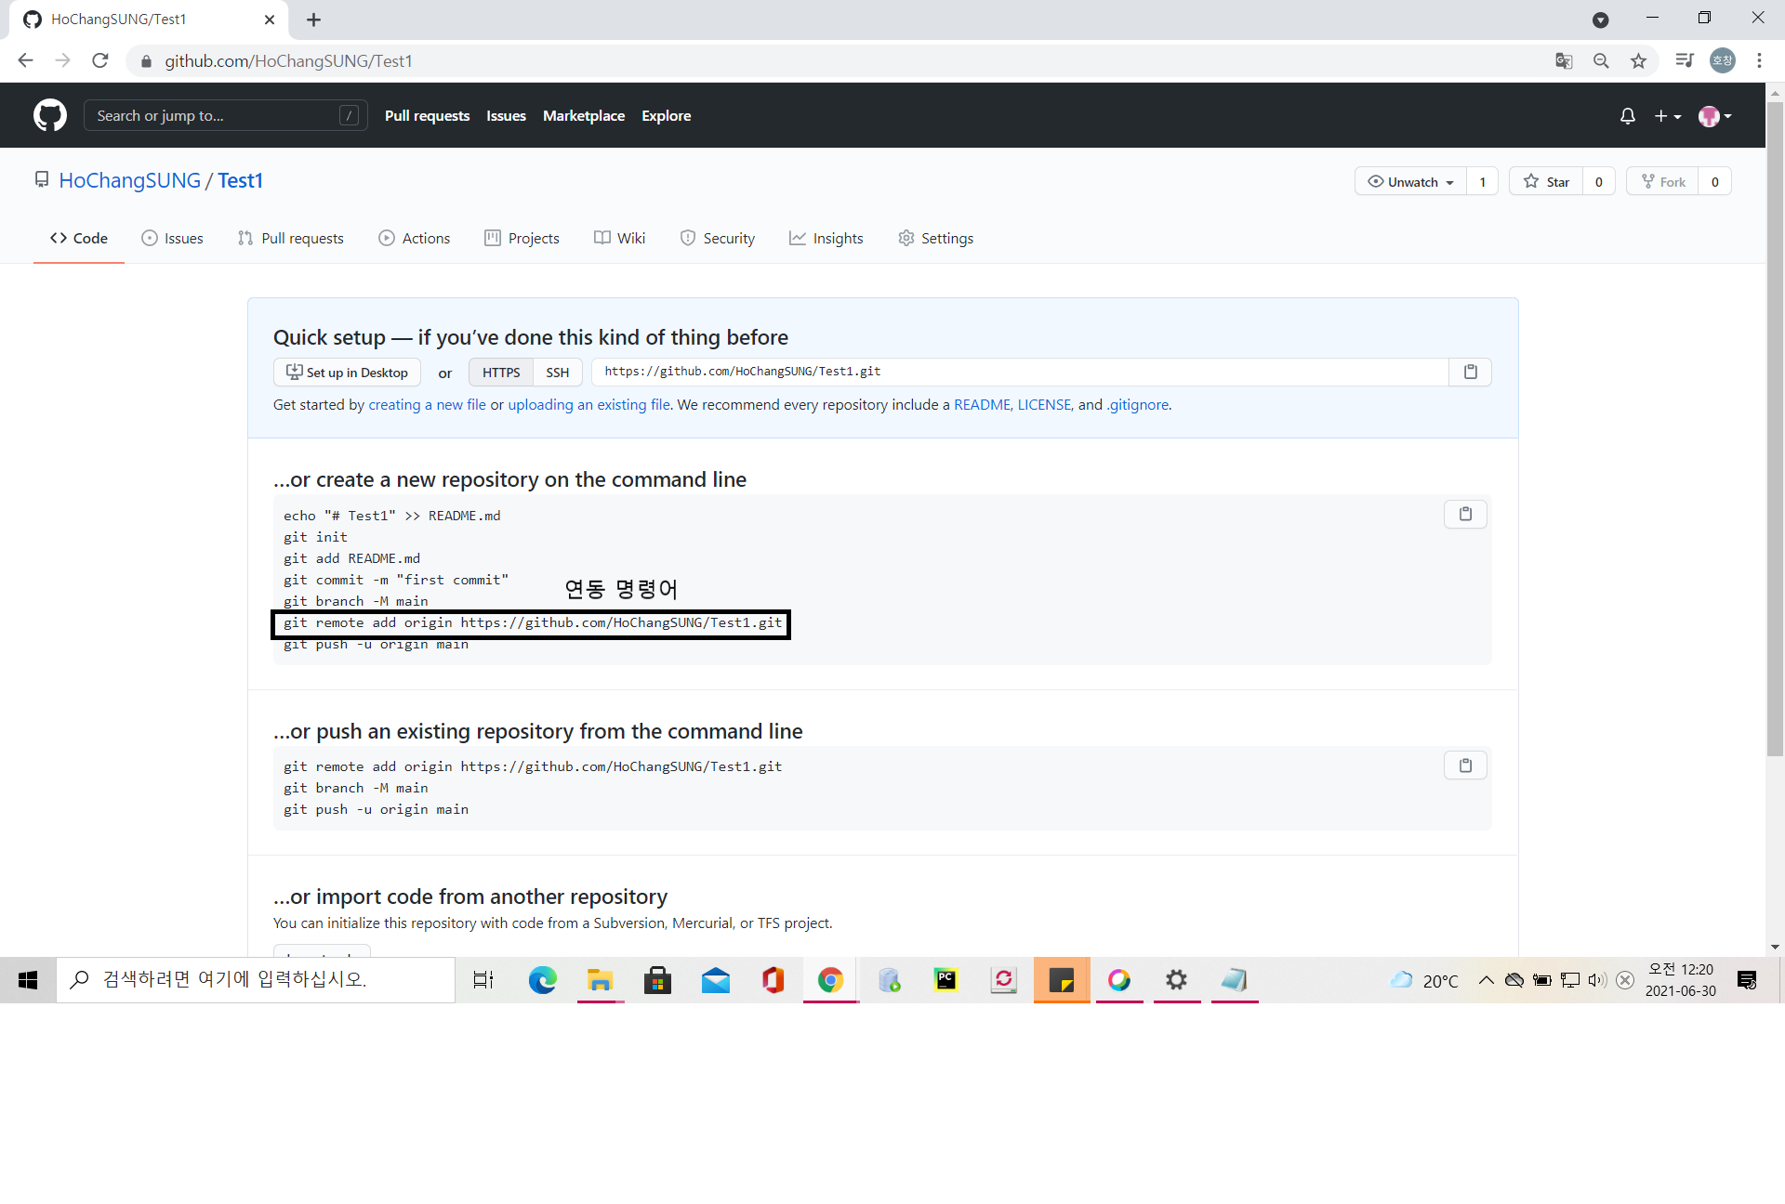This screenshot has width=1785, height=1204.
Task: Click the notifications bell icon
Action: click(x=1627, y=115)
